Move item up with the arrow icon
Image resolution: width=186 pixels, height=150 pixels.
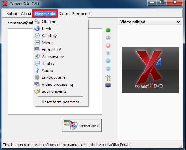click(108, 61)
